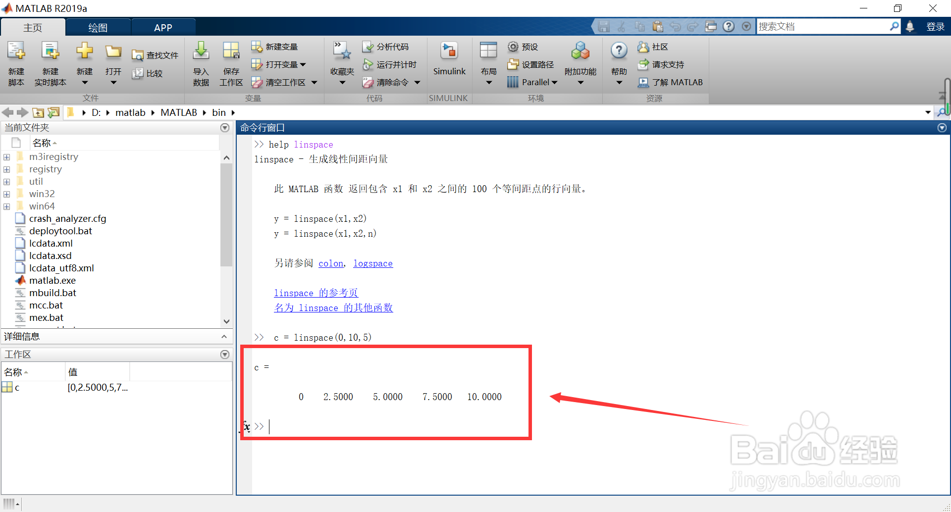
Task: Click 设置路径 (Set Path)
Action: pos(530,64)
